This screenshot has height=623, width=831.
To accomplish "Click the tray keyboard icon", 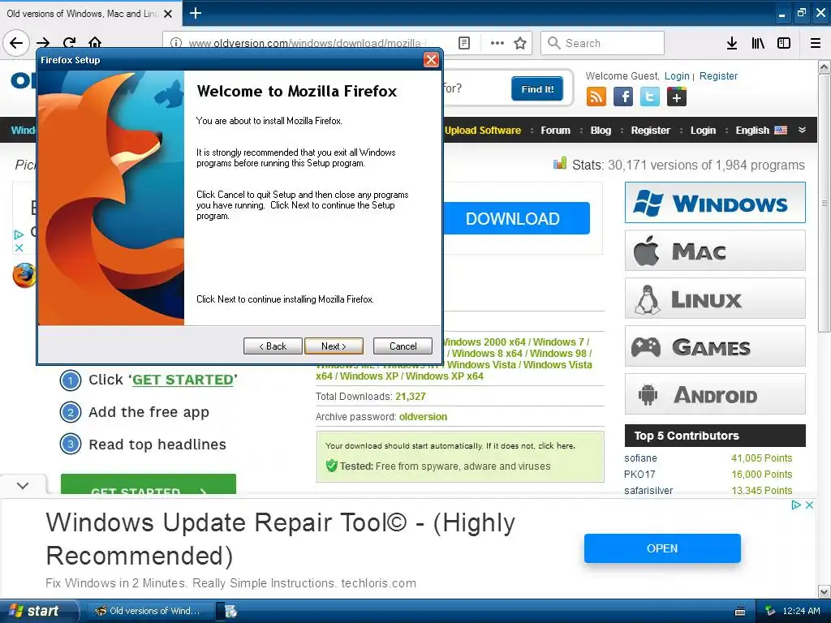I will [740, 612].
